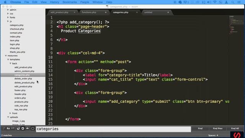The height and width of the screenshot is (138, 245).
Task: Expand the css folder
Action: coord(8,14)
